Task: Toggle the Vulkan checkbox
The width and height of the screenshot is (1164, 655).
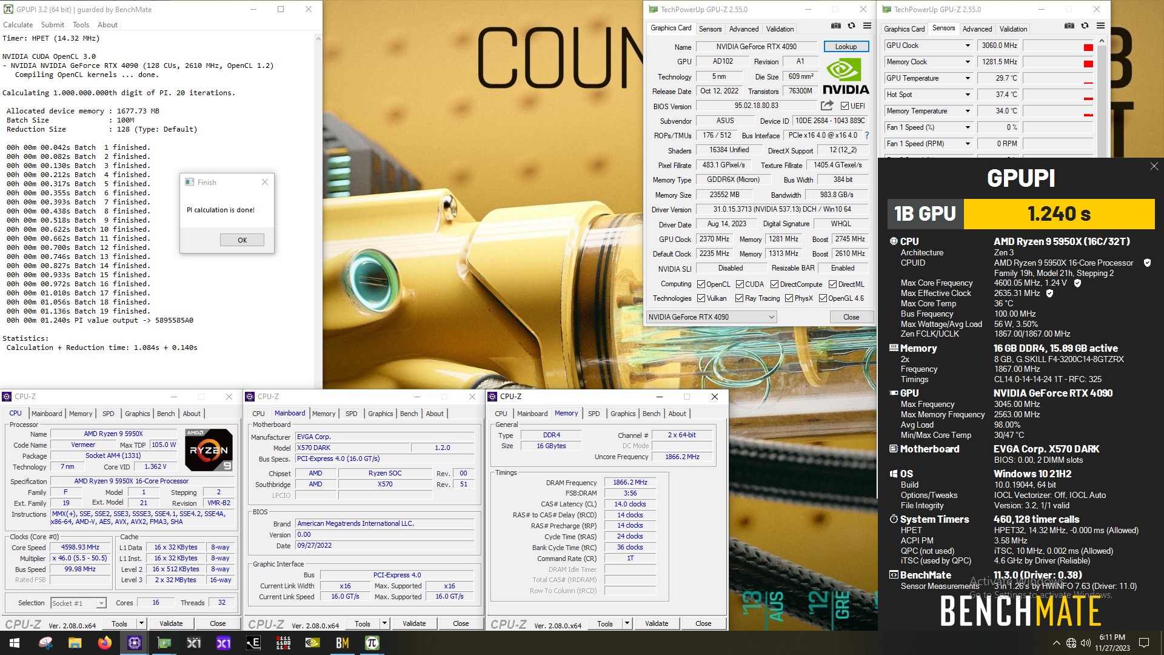Action: [x=701, y=298]
